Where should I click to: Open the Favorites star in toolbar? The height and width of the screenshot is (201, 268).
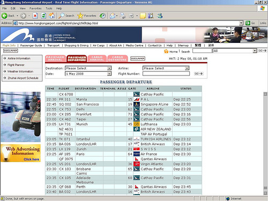pos(80,16)
